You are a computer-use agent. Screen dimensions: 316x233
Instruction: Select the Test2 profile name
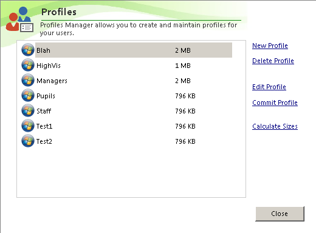coord(44,141)
